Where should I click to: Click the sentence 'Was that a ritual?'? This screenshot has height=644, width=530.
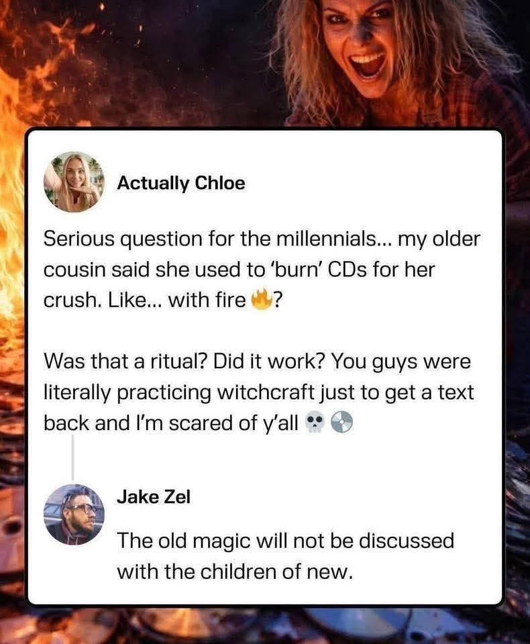click(125, 362)
